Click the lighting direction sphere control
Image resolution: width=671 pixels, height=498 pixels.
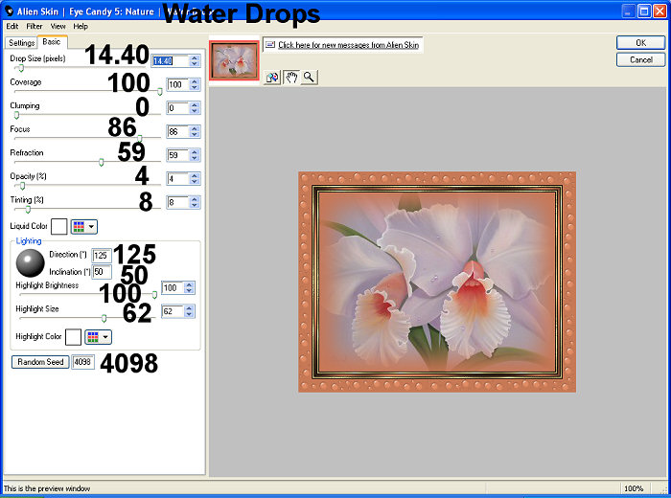click(x=30, y=263)
